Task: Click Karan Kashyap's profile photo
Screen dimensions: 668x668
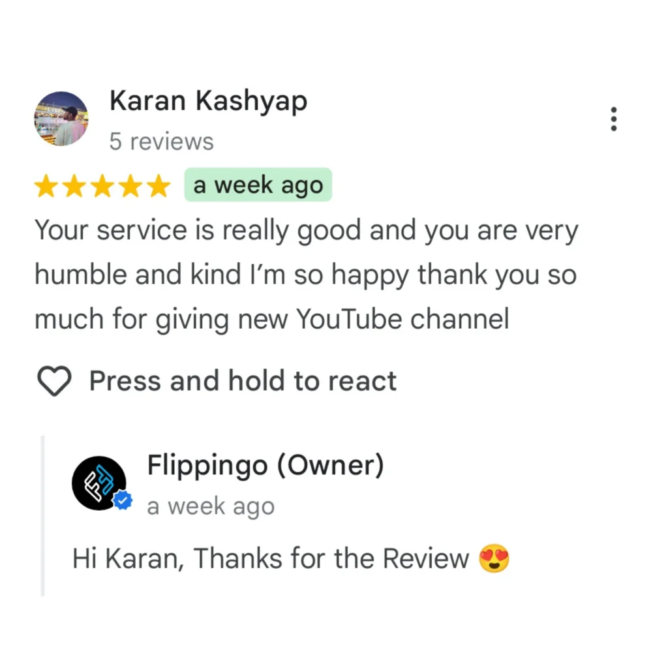Action: pos(61,119)
